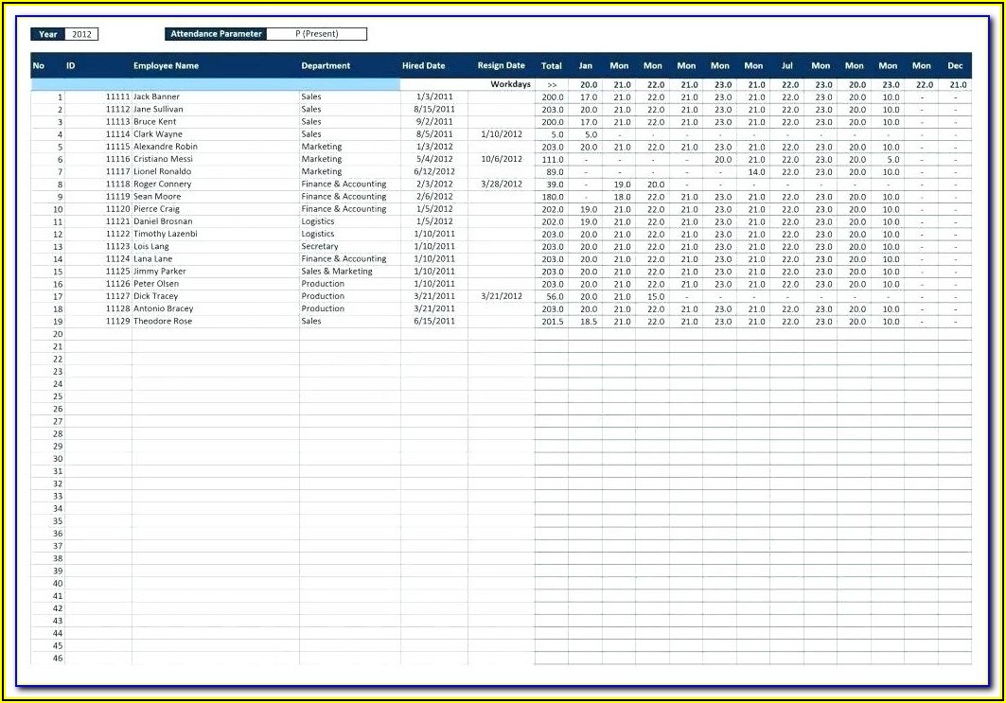Select the Resign Date column header

[501, 66]
